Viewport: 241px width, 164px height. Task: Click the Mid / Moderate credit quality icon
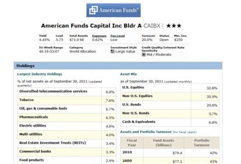144,55
